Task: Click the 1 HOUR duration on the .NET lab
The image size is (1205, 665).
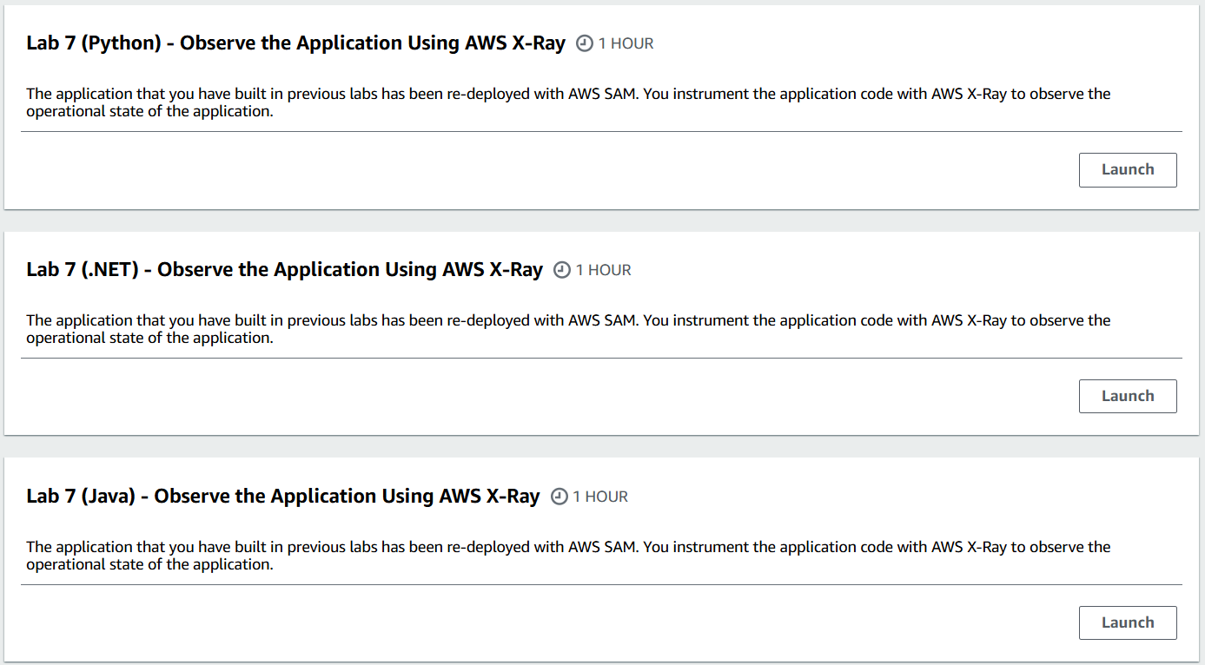Action: pos(603,270)
